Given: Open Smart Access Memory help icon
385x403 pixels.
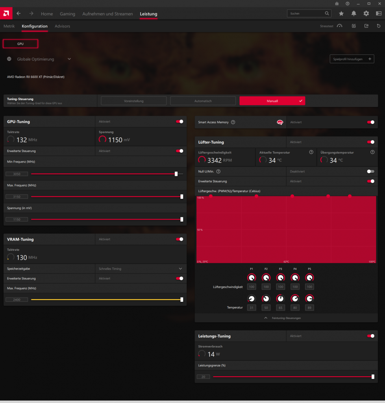Looking at the screenshot, I should [233, 122].
